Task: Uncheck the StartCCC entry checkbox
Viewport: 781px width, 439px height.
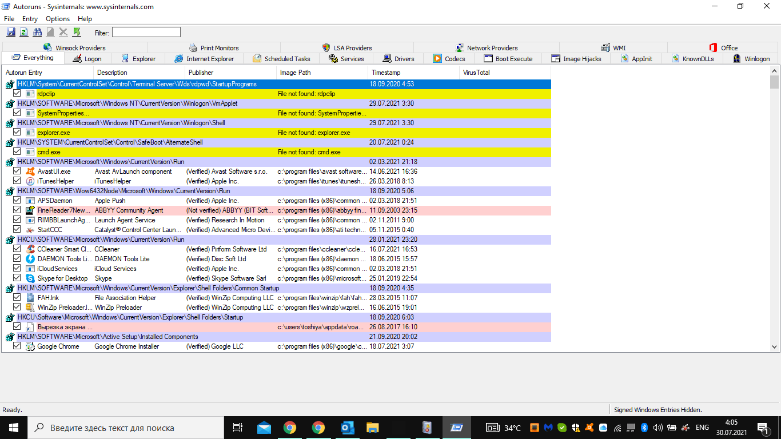Action: (17, 229)
